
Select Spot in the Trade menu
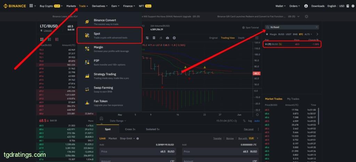tap(110, 35)
